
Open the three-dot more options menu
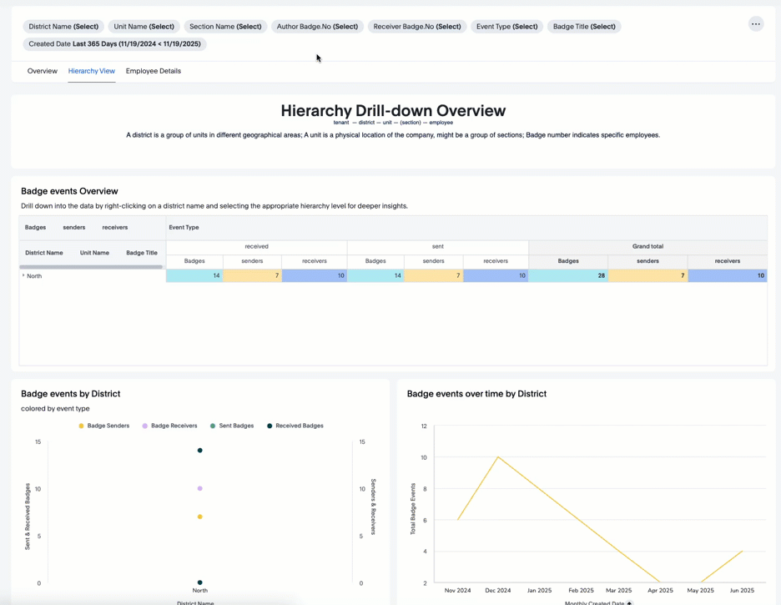755,24
